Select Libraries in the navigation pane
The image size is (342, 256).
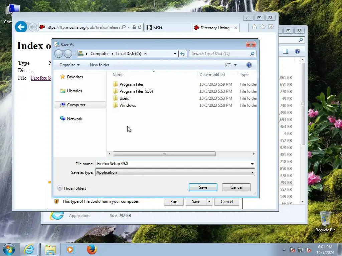(74, 91)
